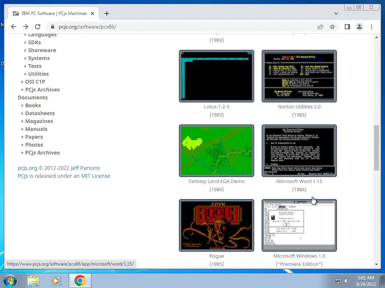The image size is (385, 288).
Task: Open the volume tray icon
Action: 347,281
